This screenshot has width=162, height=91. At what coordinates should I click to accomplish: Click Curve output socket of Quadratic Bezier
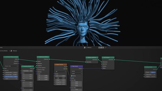click(x=34, y=69)
